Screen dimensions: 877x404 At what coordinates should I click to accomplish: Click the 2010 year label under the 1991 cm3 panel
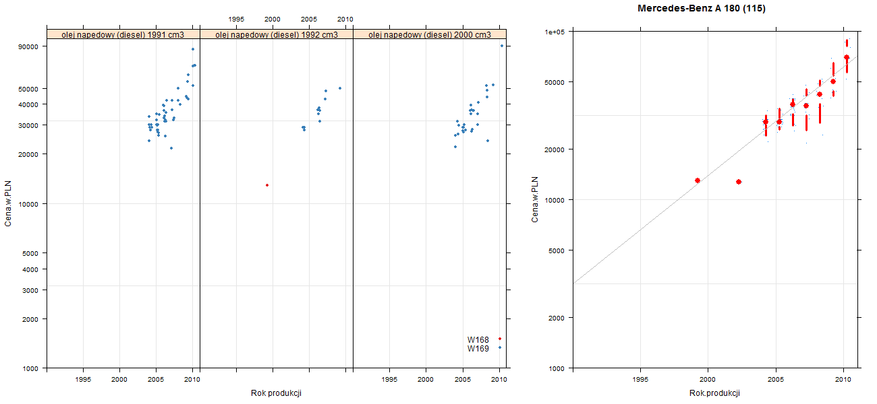[x=192, y=380]
